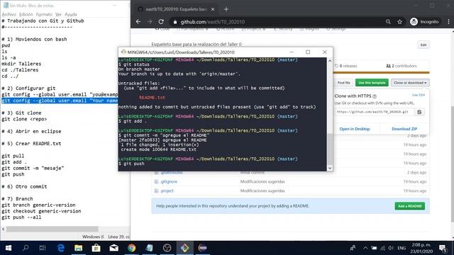Click the green Use this template button
Screen dimensions: 454x255
pos(372,83)
